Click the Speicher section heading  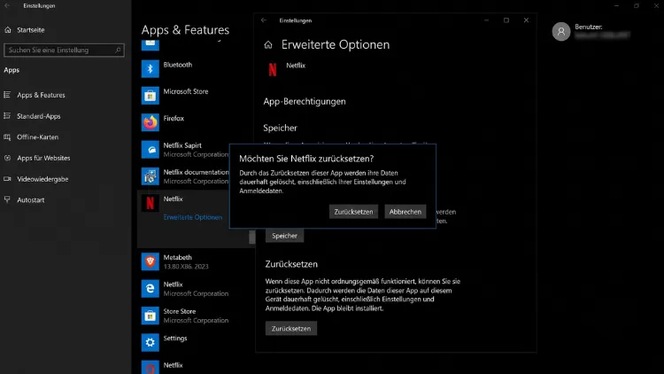(x=280, y=128)
